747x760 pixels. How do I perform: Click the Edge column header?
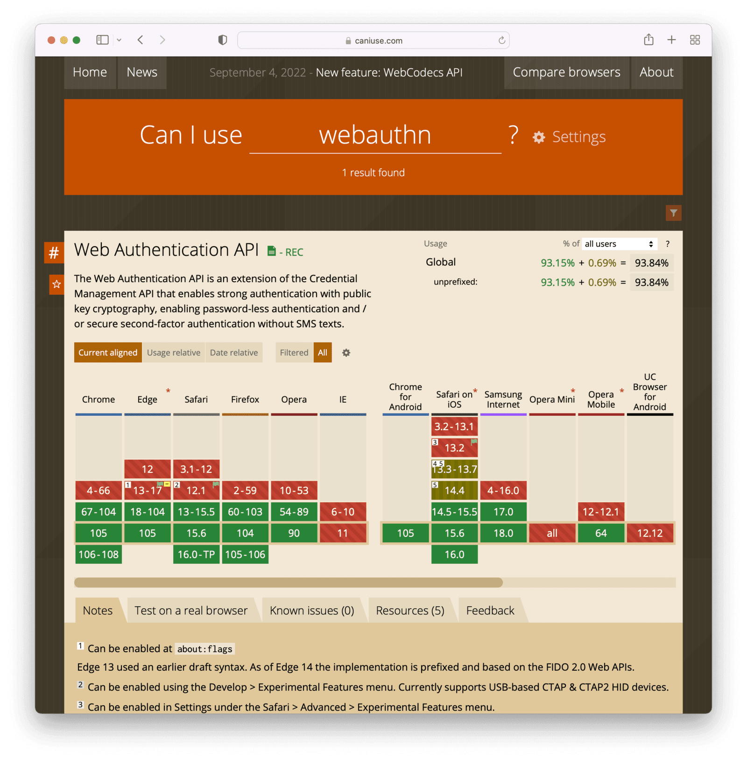point(148,399)
